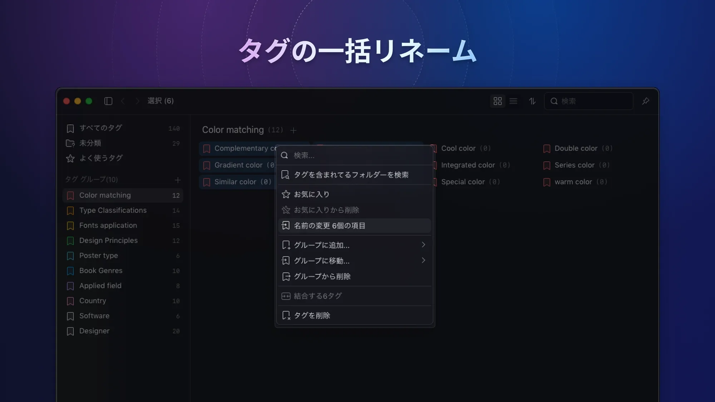Select the Gradient color tag
The width and height of the screenshot is (715, 402).
pyautogui.click(x=238, y=165)
